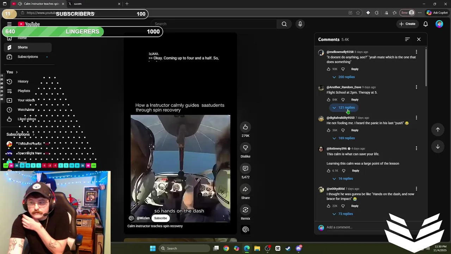Go to the YouTube logo home
The image size is (451, 254).
coord(29,24)
